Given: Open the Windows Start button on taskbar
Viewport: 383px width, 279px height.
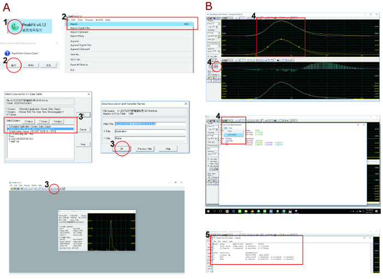Looking at the screenshot, I should (208, 211).
